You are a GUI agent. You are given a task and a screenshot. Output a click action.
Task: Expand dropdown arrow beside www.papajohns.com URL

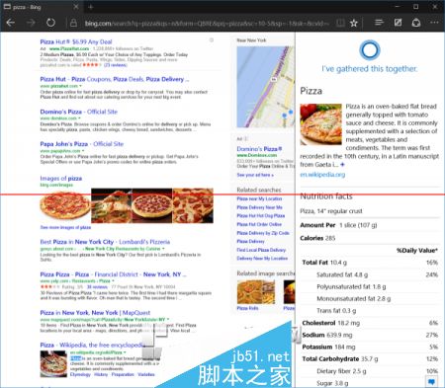[x=83, y=151]
